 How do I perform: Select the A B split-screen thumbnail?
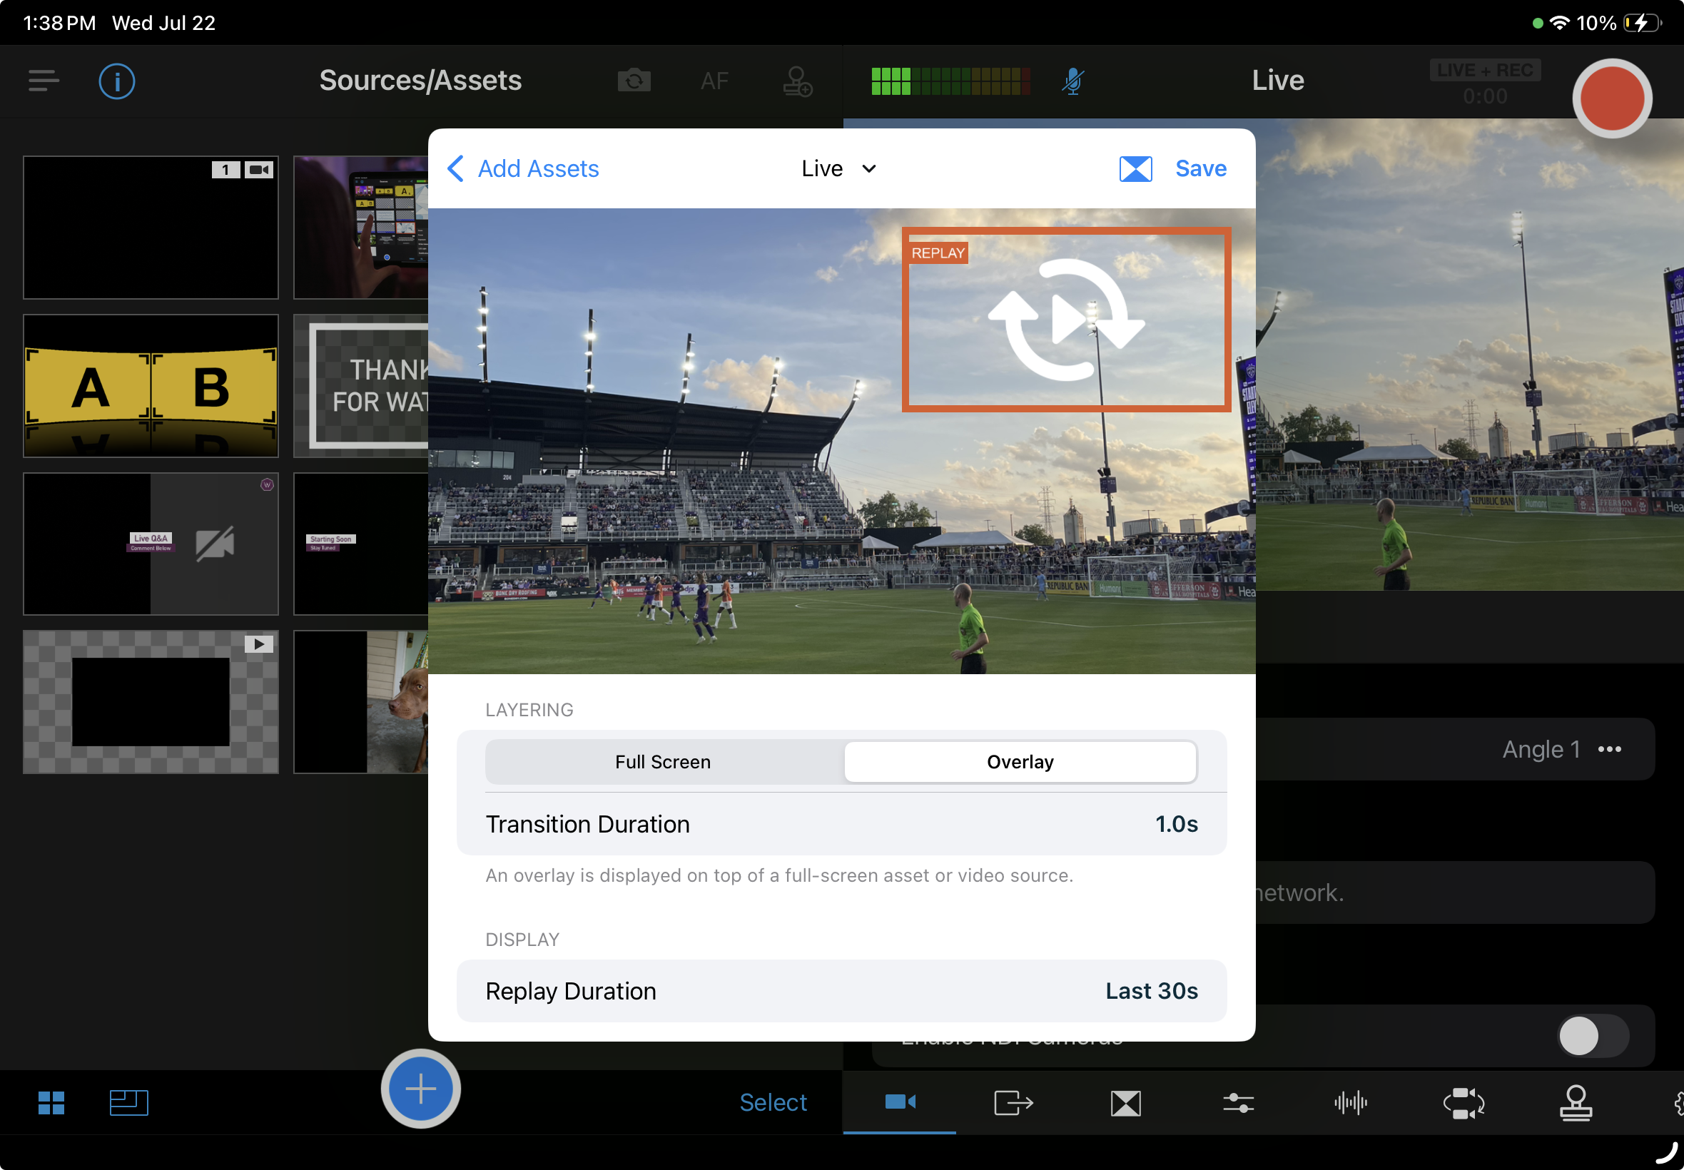tap(151, 386)
